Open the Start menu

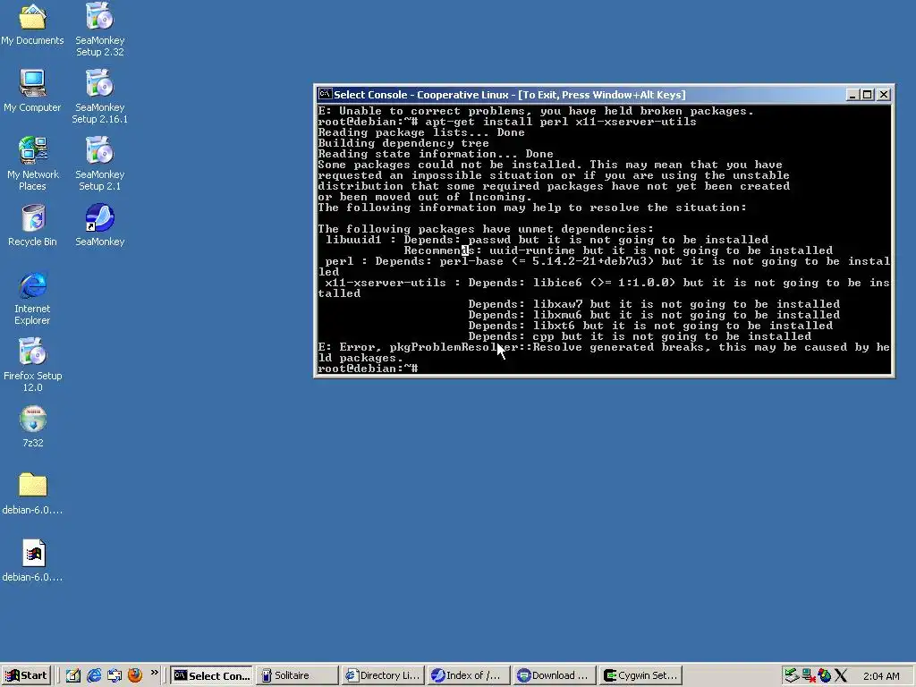pyautogui.click(x=26, y=675)
